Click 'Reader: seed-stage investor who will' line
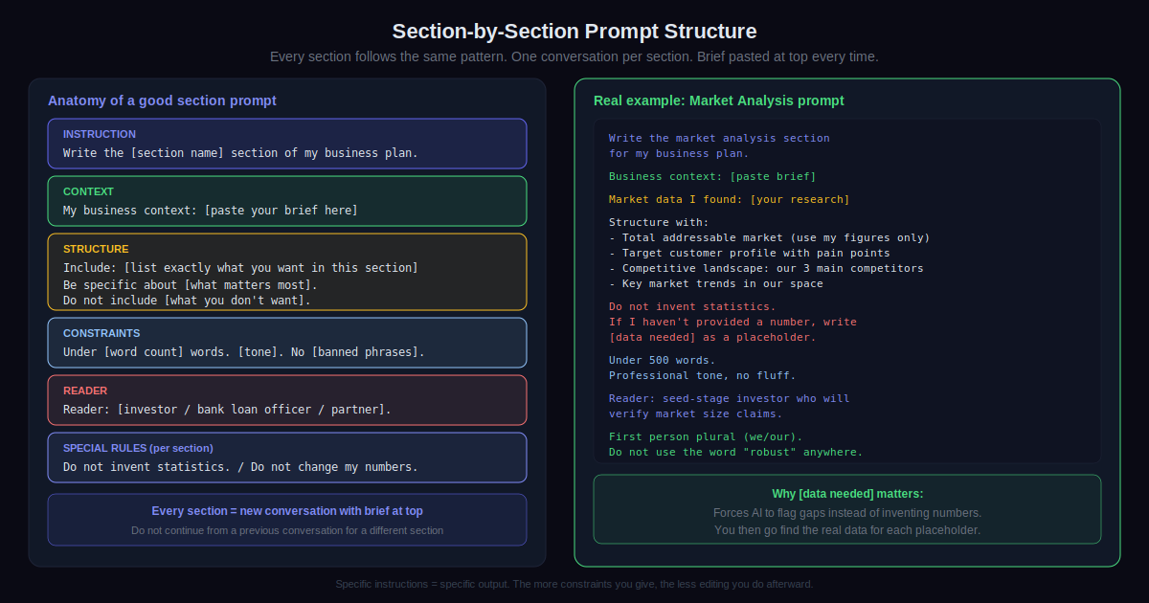Image resolution: width=1149 pixels, height=603 pixels. pos(729,398)
